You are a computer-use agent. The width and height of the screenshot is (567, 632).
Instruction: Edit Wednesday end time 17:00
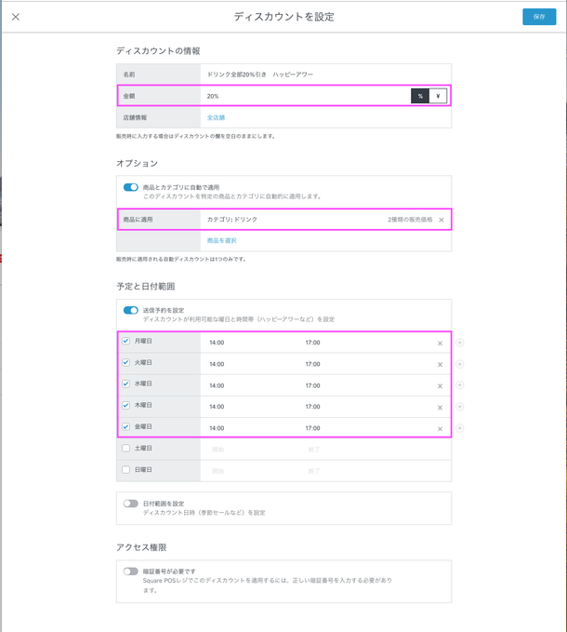coord(312,385)
